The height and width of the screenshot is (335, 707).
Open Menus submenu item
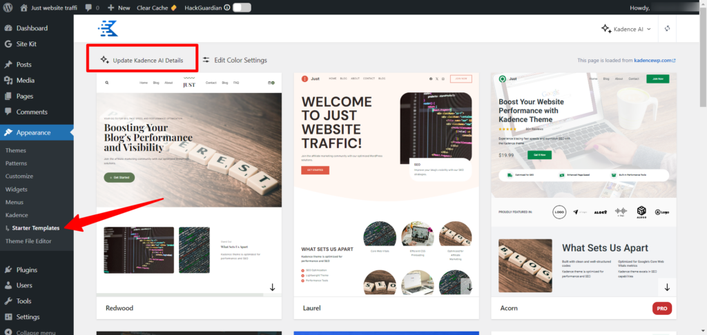[x=14, y=202]
